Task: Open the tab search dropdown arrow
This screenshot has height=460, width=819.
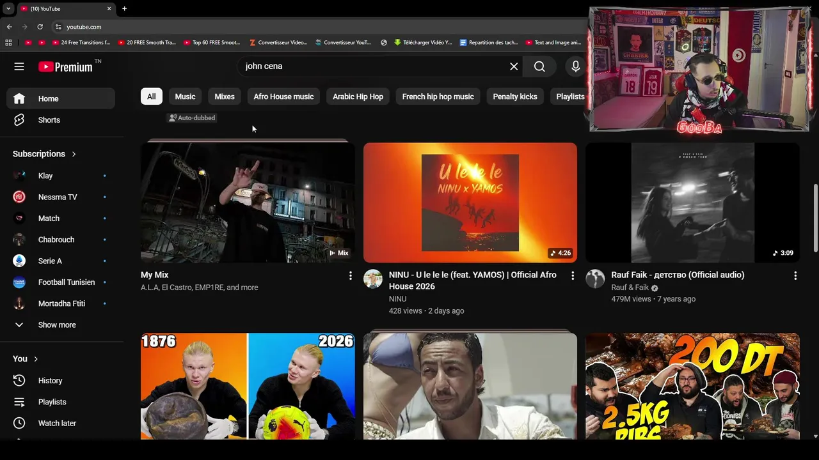Action: click(8, 8)
